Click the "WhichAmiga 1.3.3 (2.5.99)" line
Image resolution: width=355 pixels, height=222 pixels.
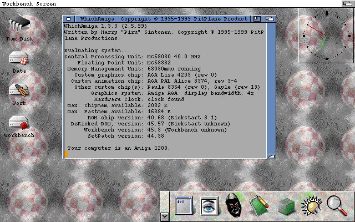(105, 26)
